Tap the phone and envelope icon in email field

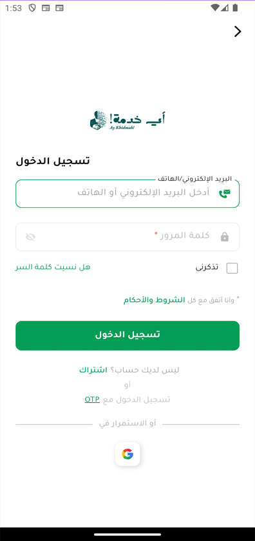tap(224, 194)
